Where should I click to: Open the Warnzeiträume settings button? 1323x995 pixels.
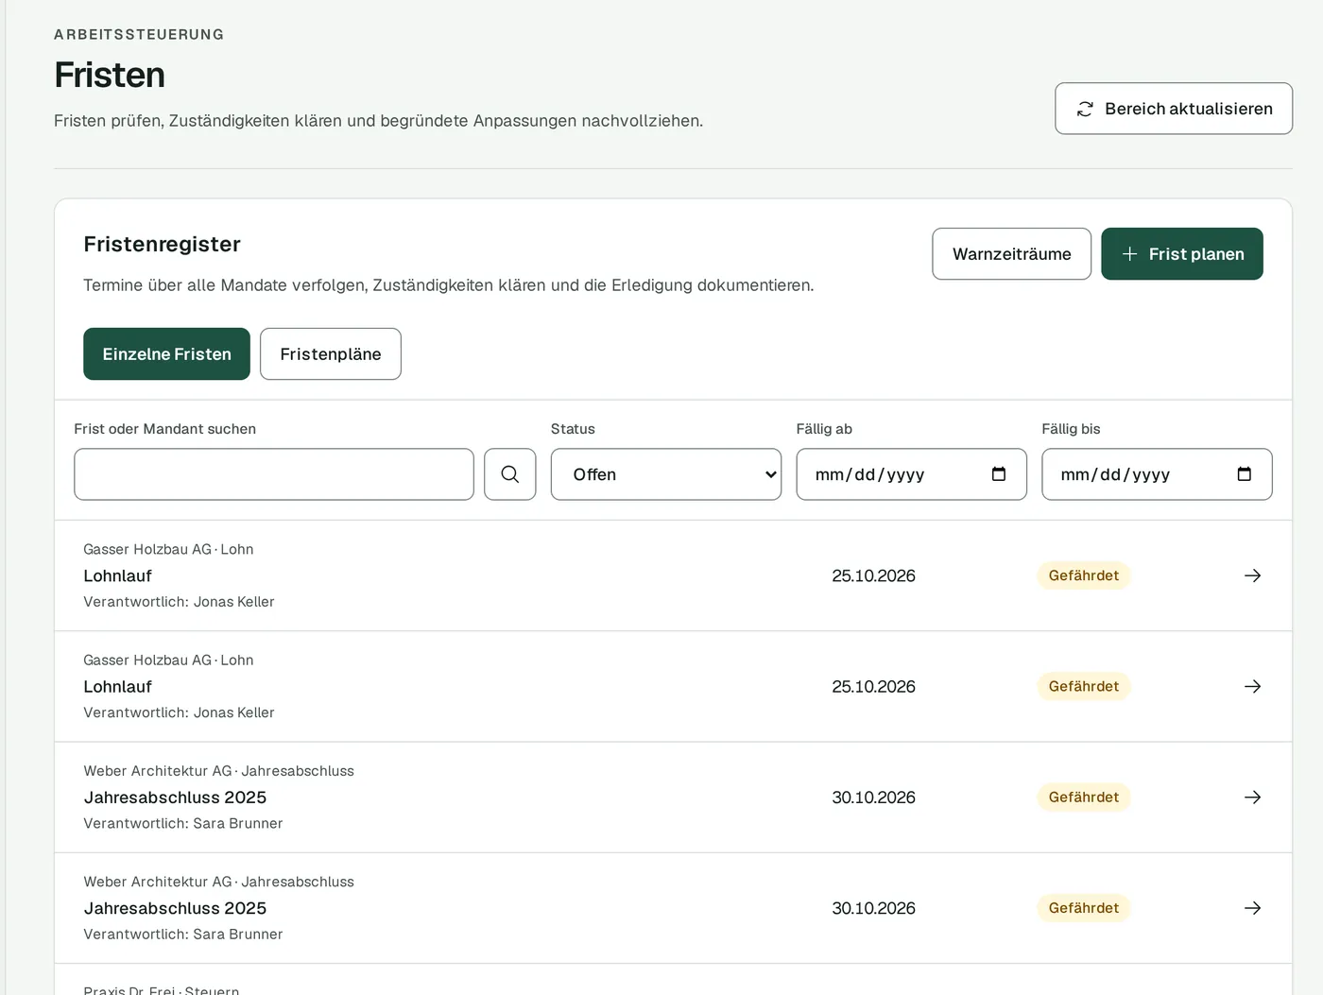tap(1012, 254)
